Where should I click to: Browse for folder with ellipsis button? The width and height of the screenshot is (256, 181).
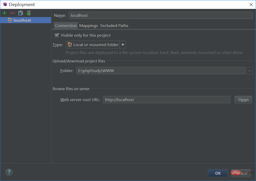250,71
